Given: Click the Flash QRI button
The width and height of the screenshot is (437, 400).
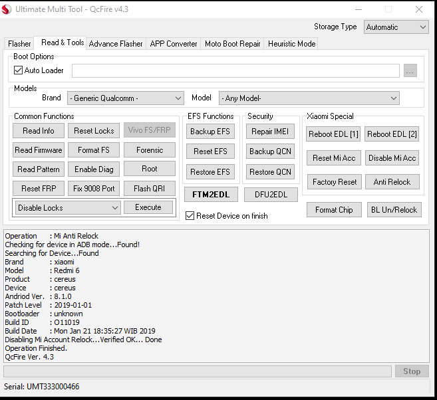Looking at the screenshot, I should [150, 189].
